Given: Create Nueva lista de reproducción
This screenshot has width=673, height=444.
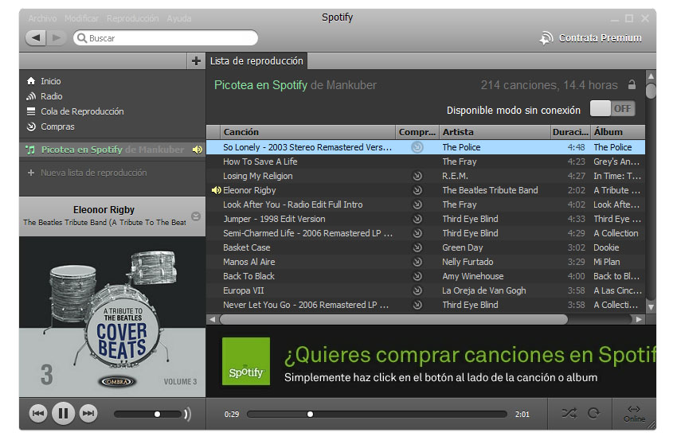Looking at the screenshot, I should pyautogui.click(x=87, y=173).
